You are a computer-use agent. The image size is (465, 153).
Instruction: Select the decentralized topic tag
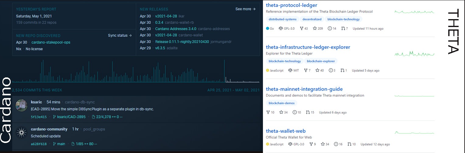click(312, 19)
